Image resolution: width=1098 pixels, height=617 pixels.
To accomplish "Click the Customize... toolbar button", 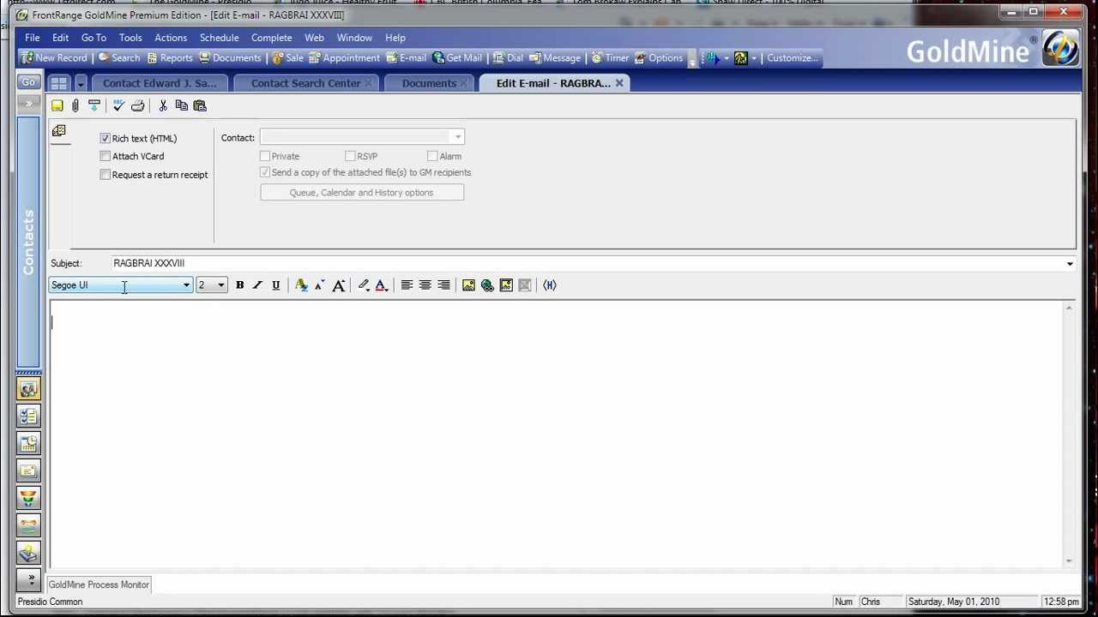I will 793,58.
